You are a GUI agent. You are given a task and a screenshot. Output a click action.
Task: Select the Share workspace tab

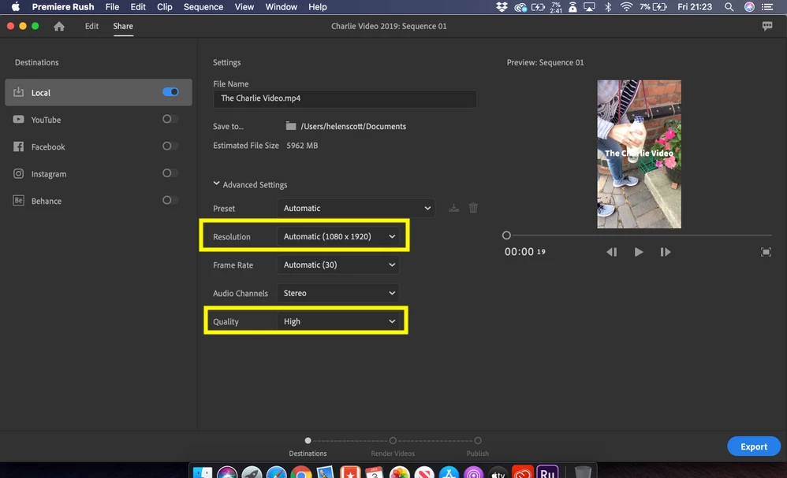(x=123, y=26)
